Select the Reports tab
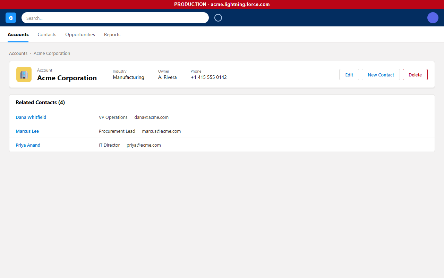 pos(112,34)
